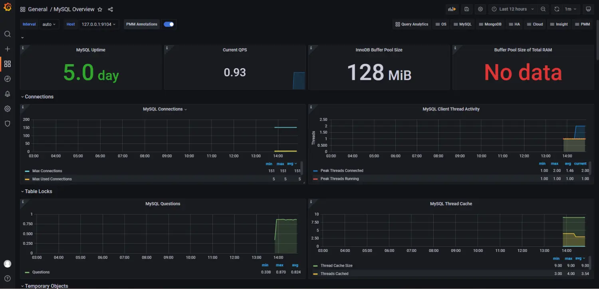Open the Insight dashboards menu

tap(559, 24)
